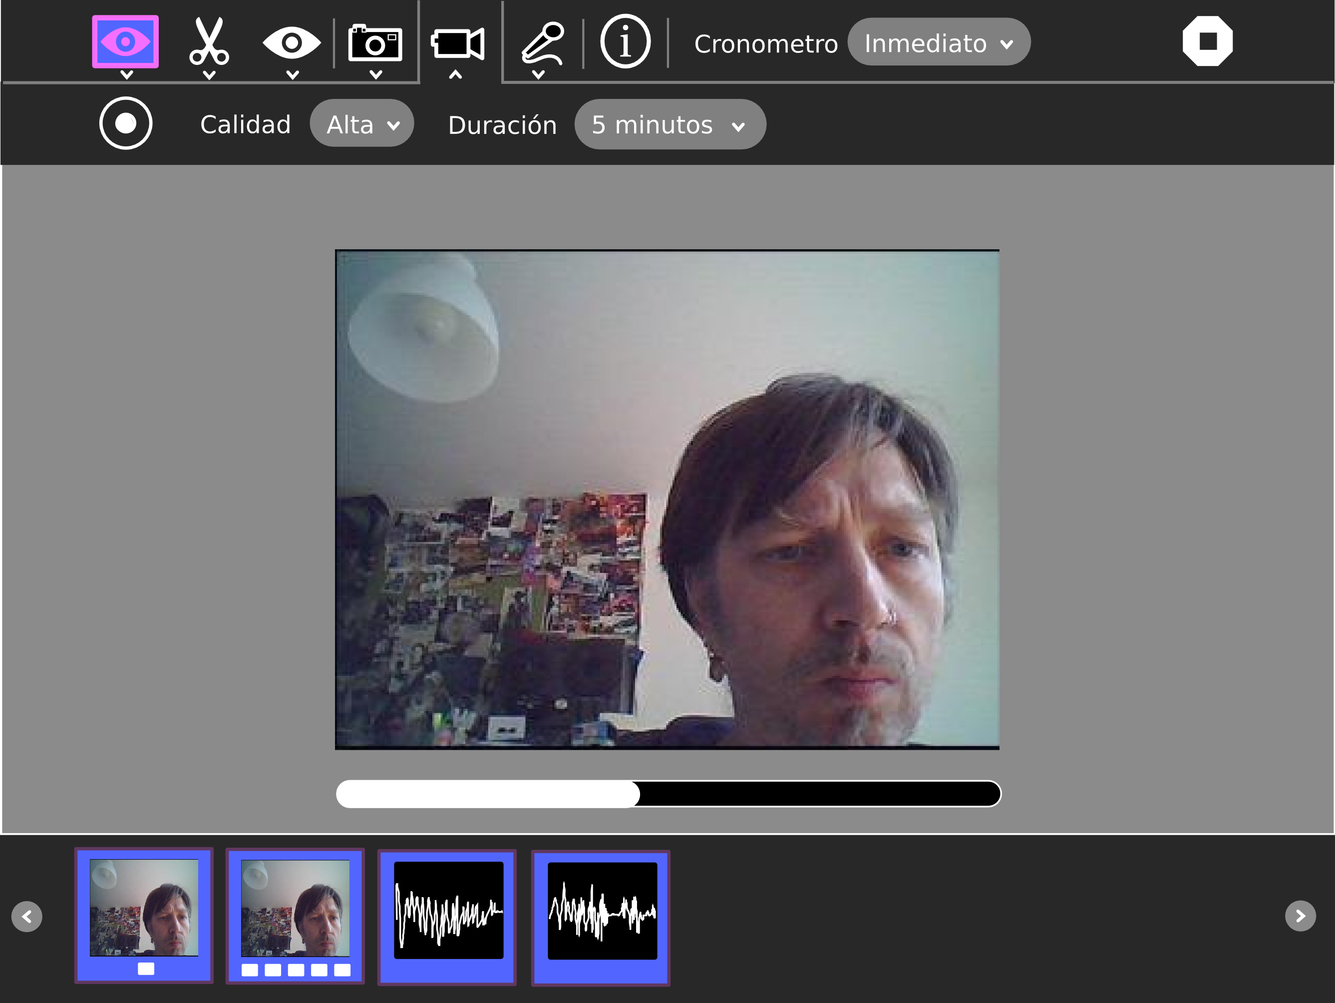
Task: Start recording with the round record button
Action: 125,123
